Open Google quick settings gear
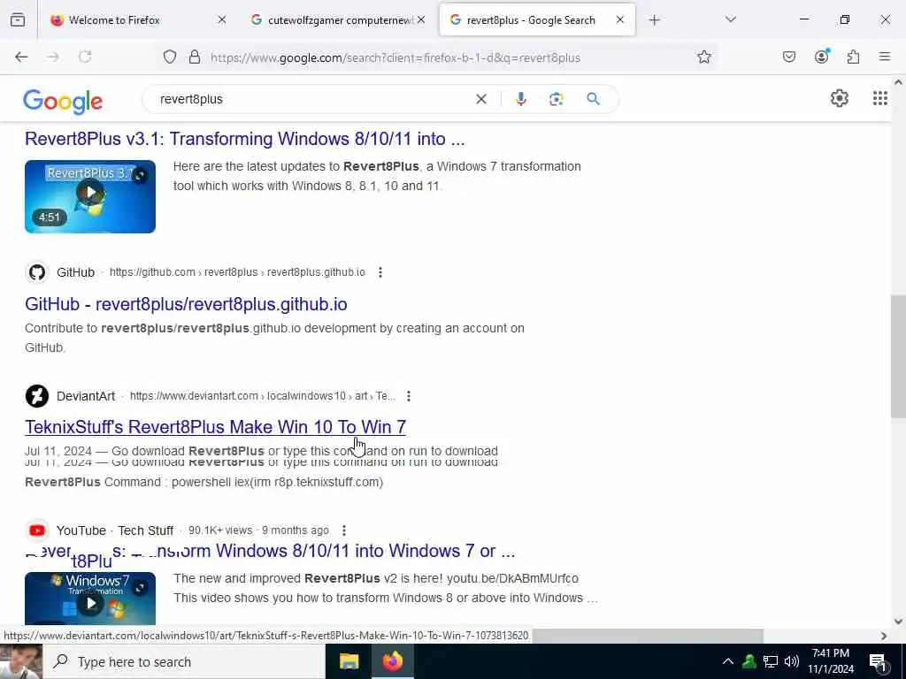 [839, 98]
